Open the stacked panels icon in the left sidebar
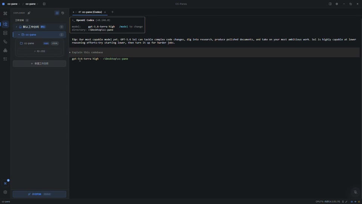362x204 pixels. [x=5, y=33]
